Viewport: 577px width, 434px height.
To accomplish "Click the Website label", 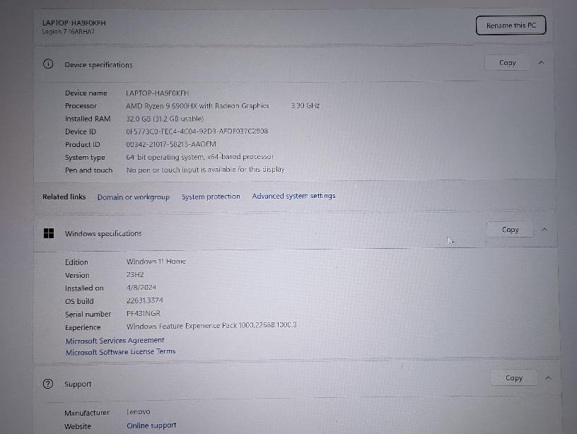I will pyautogui.click(x=78, y=426).
